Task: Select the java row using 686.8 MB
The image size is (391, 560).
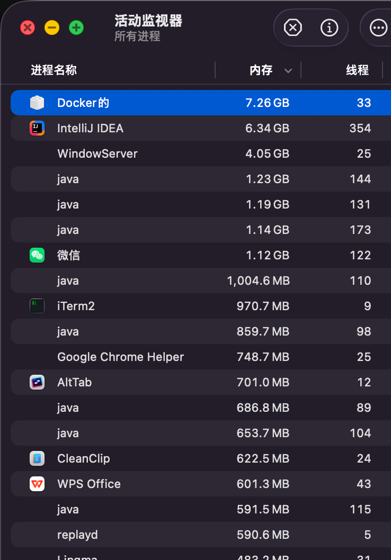Action: [201, 408]
